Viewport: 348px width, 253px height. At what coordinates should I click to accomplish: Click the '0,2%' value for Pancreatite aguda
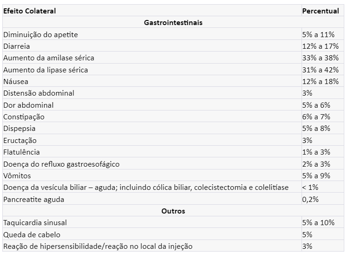tap(310, 199)
